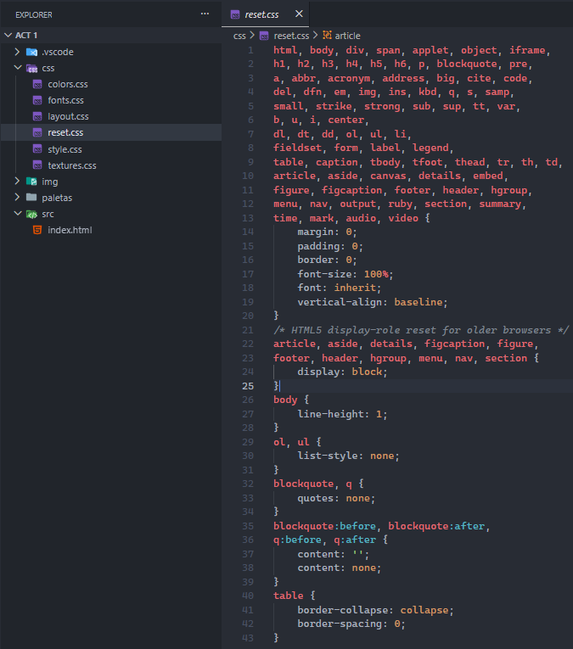Open the Explorer more actions ellipsis
Viewport: 573px width, 649px height.
[204, 14]
